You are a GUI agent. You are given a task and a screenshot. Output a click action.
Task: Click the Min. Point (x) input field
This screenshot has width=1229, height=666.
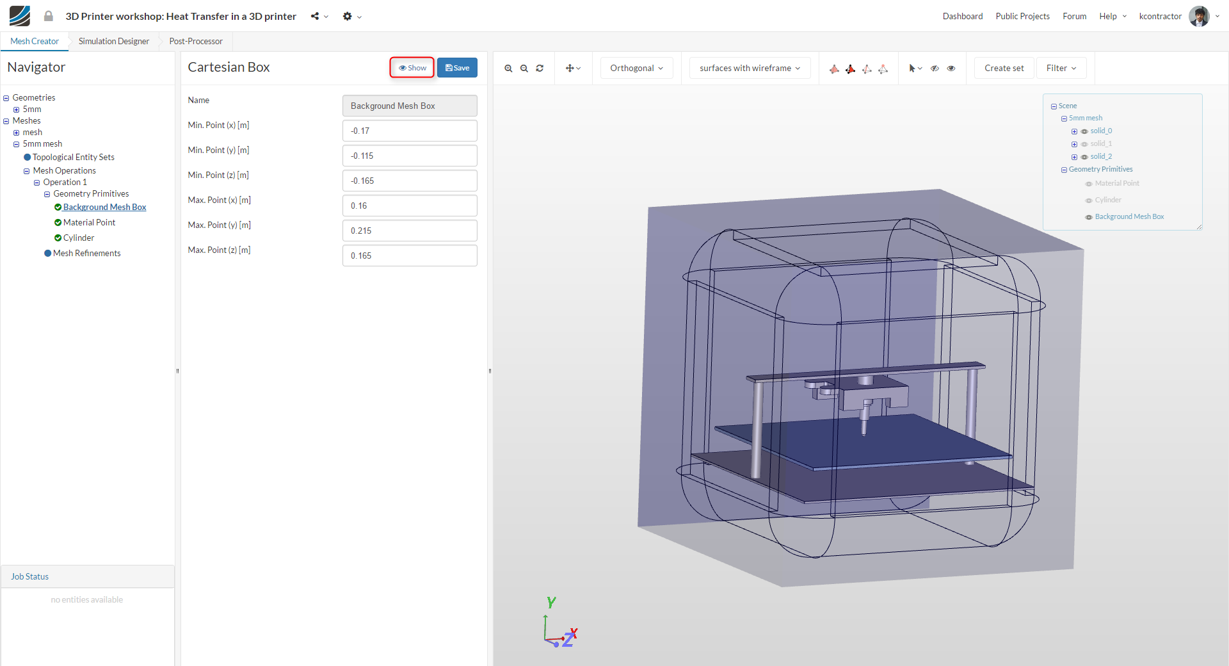410,131
